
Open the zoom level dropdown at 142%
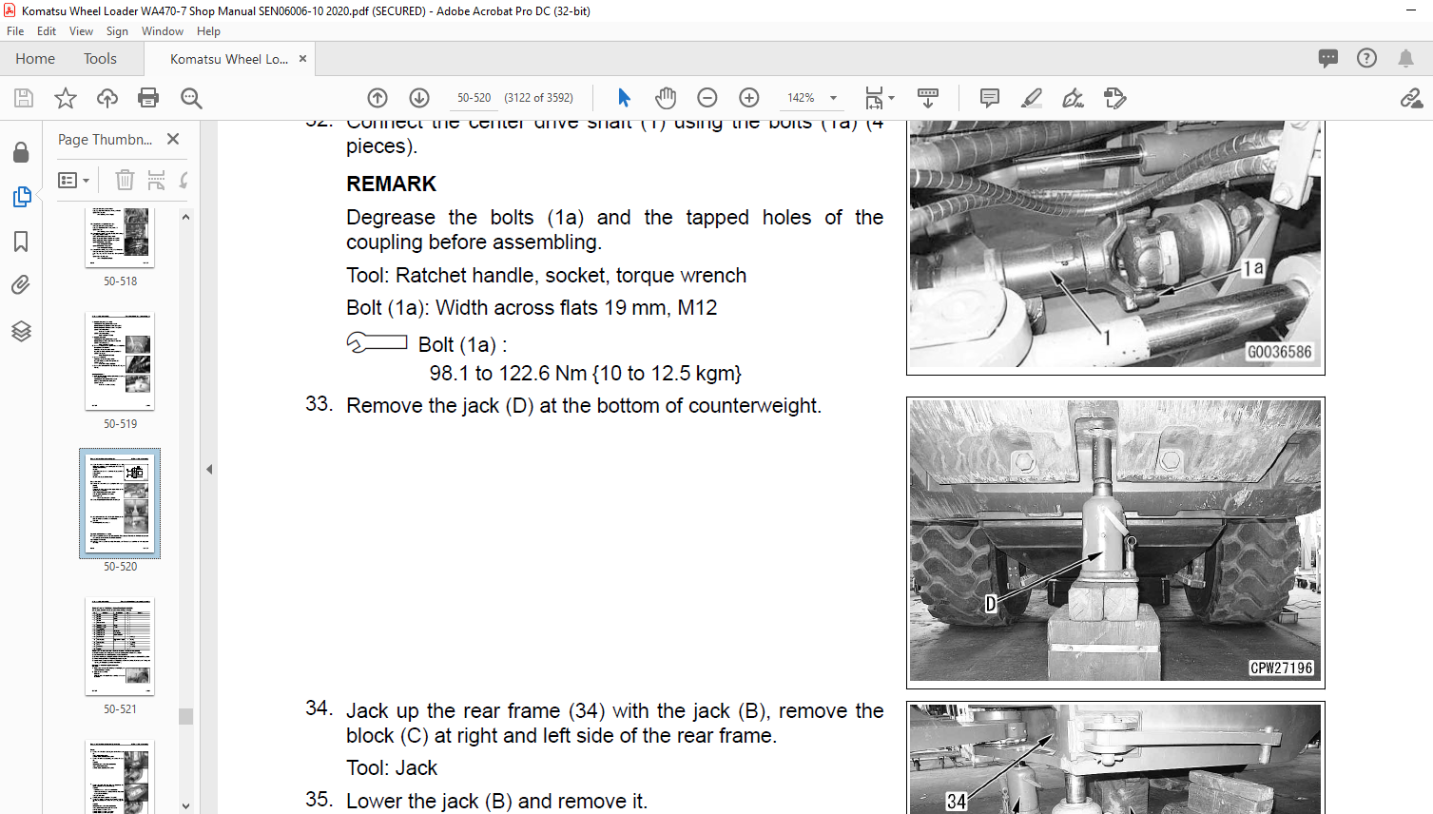click(834, 98)
